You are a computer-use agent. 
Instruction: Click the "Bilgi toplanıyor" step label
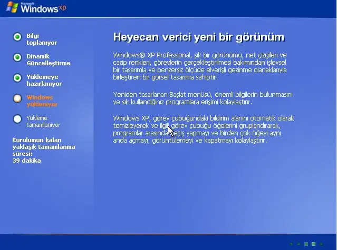[42, 39]
